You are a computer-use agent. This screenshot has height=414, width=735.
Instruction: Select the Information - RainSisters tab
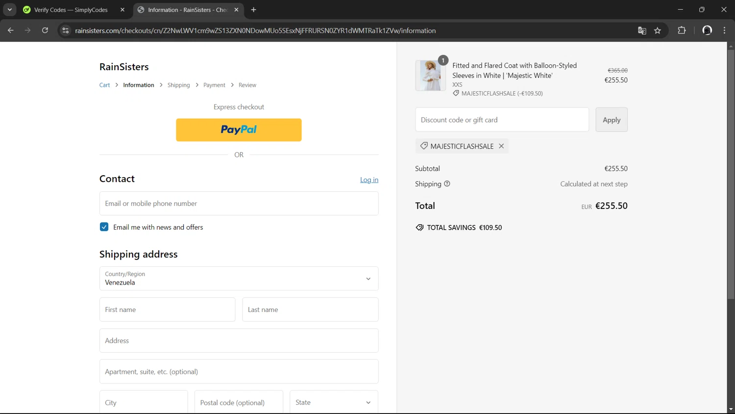coord(187,10)
